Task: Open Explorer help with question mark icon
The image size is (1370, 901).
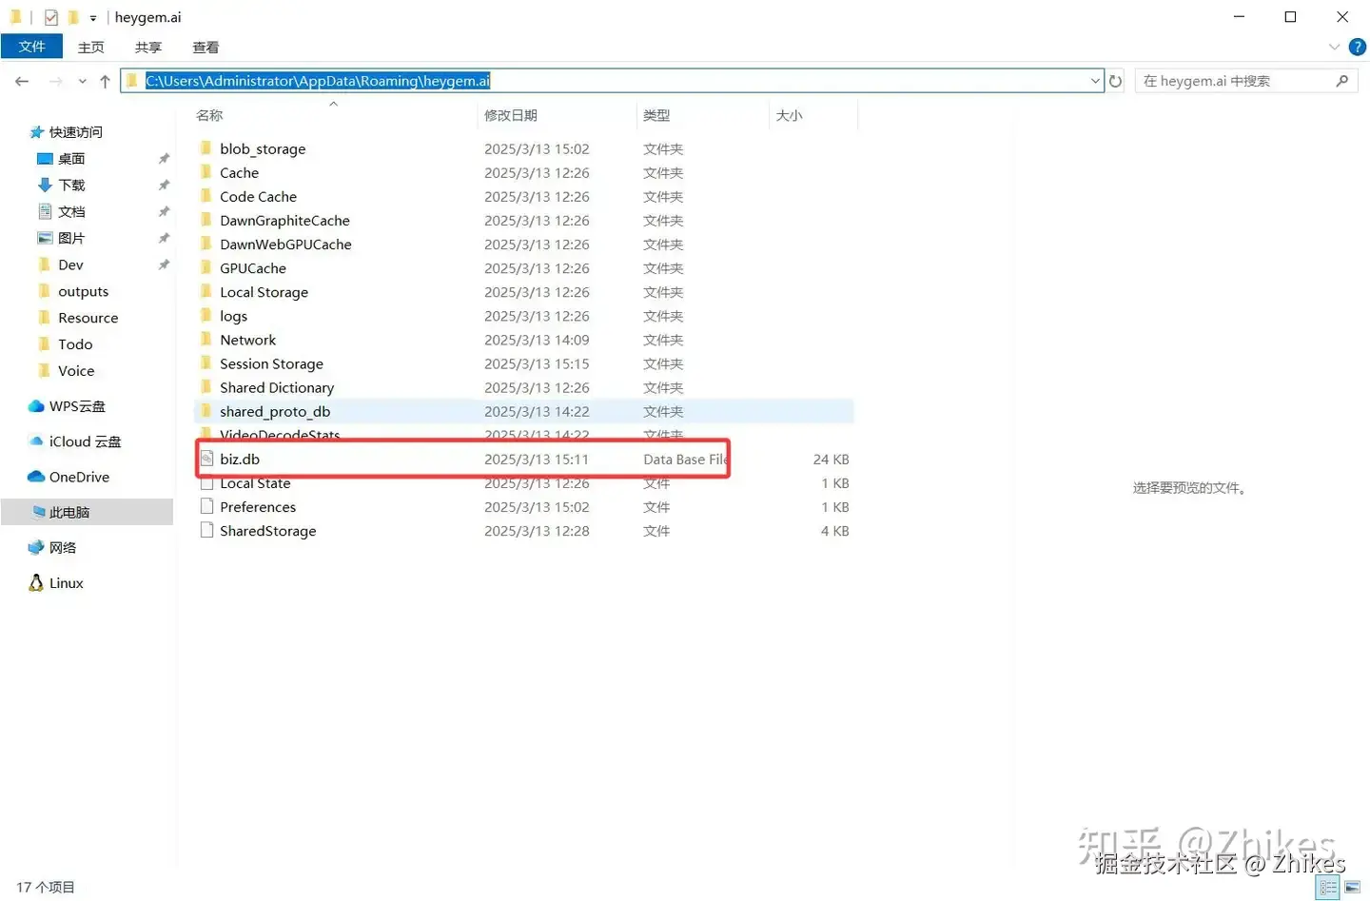Action: [1358, 47]
